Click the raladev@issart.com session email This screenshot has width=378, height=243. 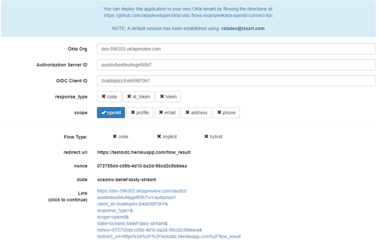pyautogui.click(x=243, y=28)
